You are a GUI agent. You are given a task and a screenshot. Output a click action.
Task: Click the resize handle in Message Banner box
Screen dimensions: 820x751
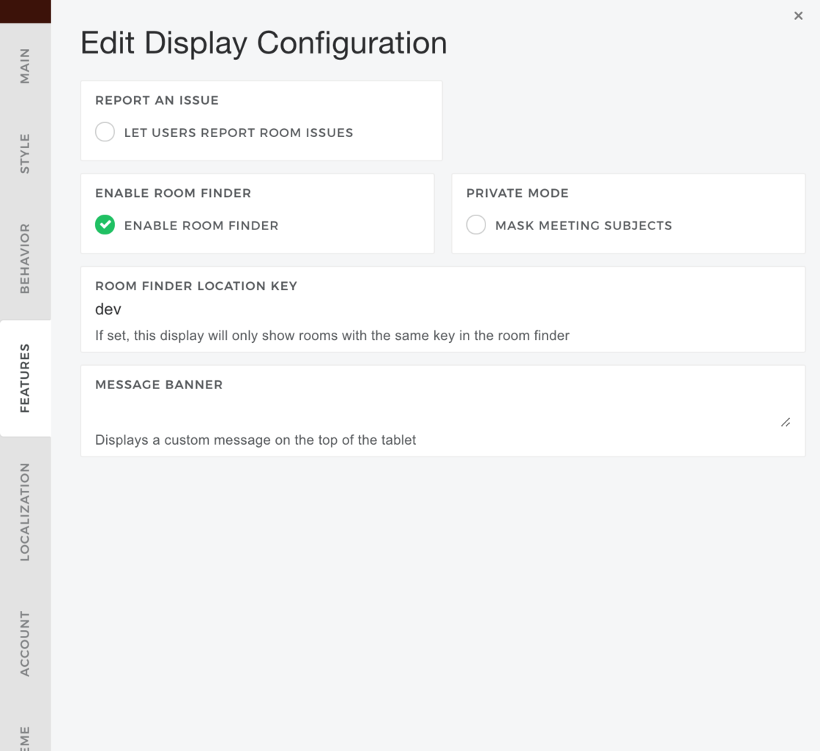pos(786,422)
